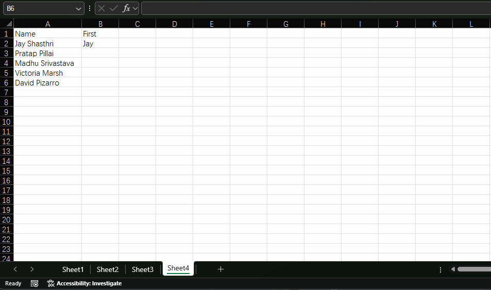Click cell B2 containing Jay
Viewport: 491px width, 290px height.
(x=100, y=44)
